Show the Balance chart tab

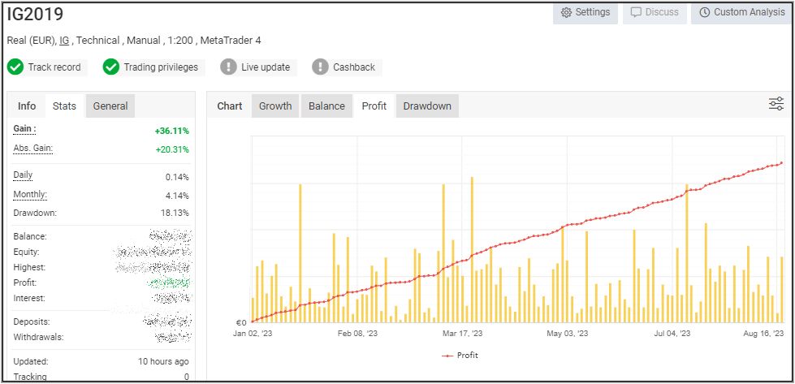[326, 106]
